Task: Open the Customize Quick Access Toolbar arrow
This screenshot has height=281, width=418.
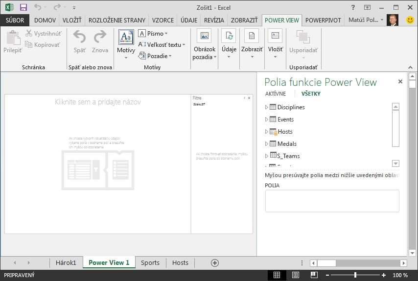Action: [74, 8]
